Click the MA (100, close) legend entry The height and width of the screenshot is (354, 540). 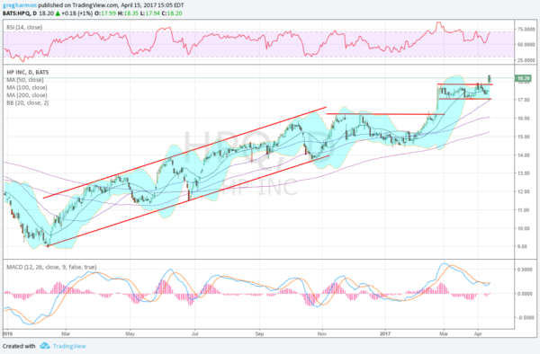27,88
